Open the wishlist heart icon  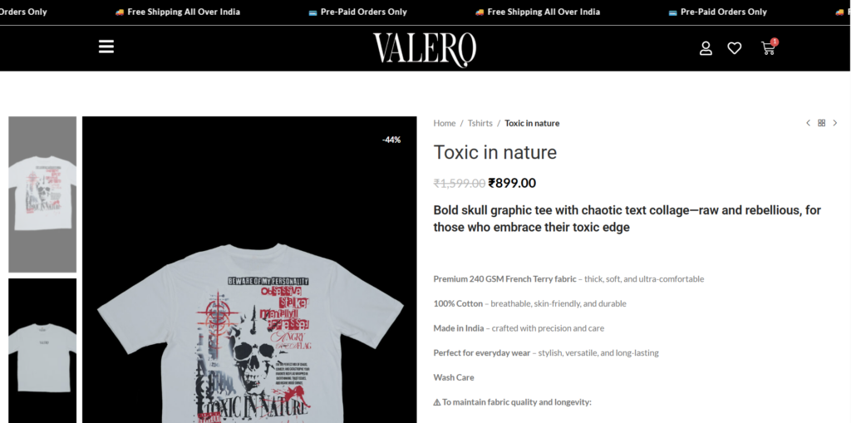735,48
